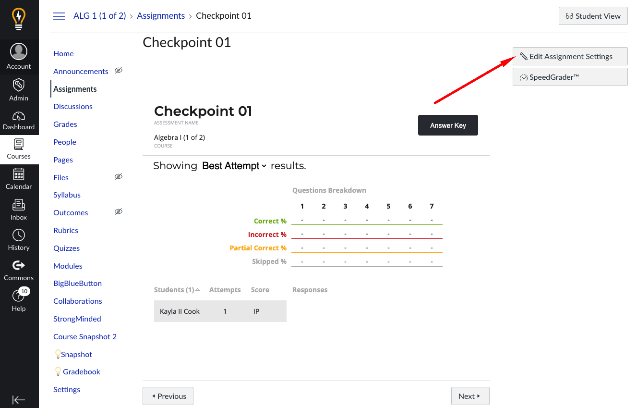Open the Dashboard from global navigation

[19, 121]
